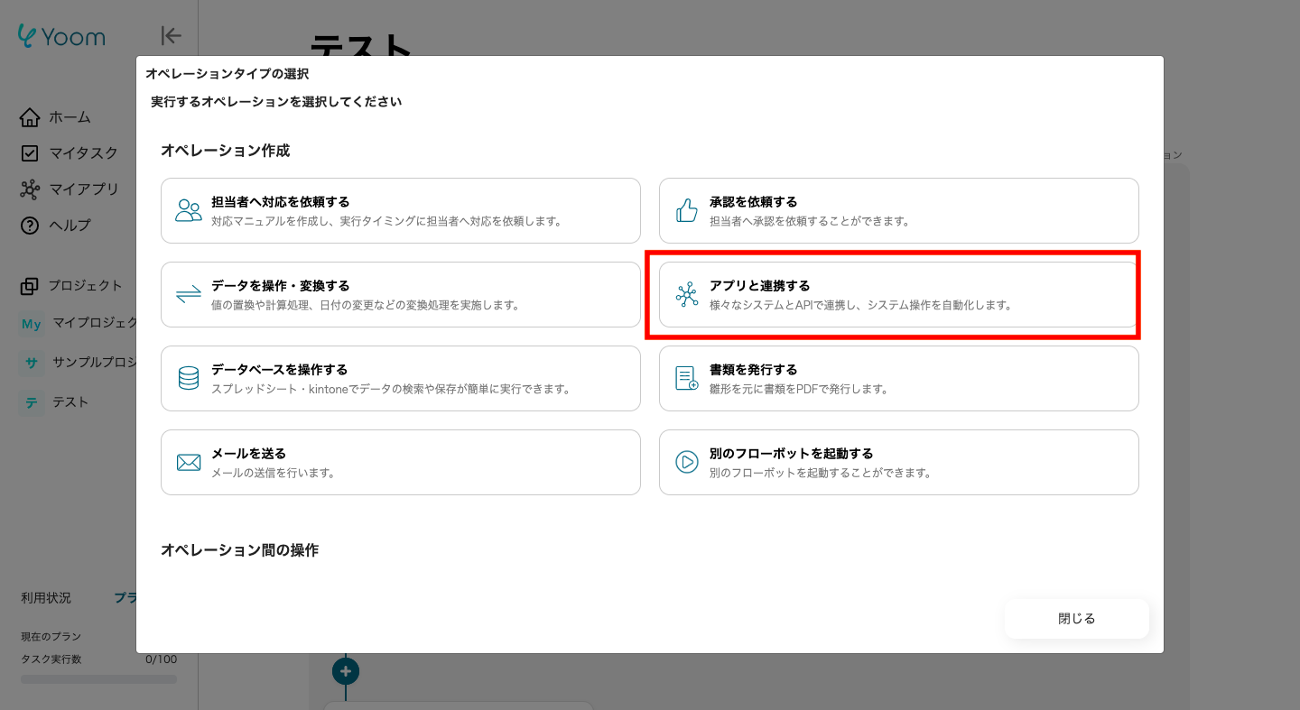Collapse the sidebar with the arrow icon
The width and height of the screenshot is (1300, 710).
171,35
